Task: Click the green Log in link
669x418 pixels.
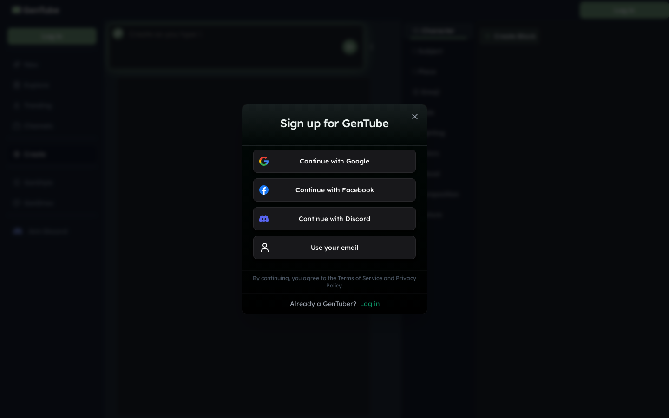Action: pyautogui.click(x=370, y=304)
